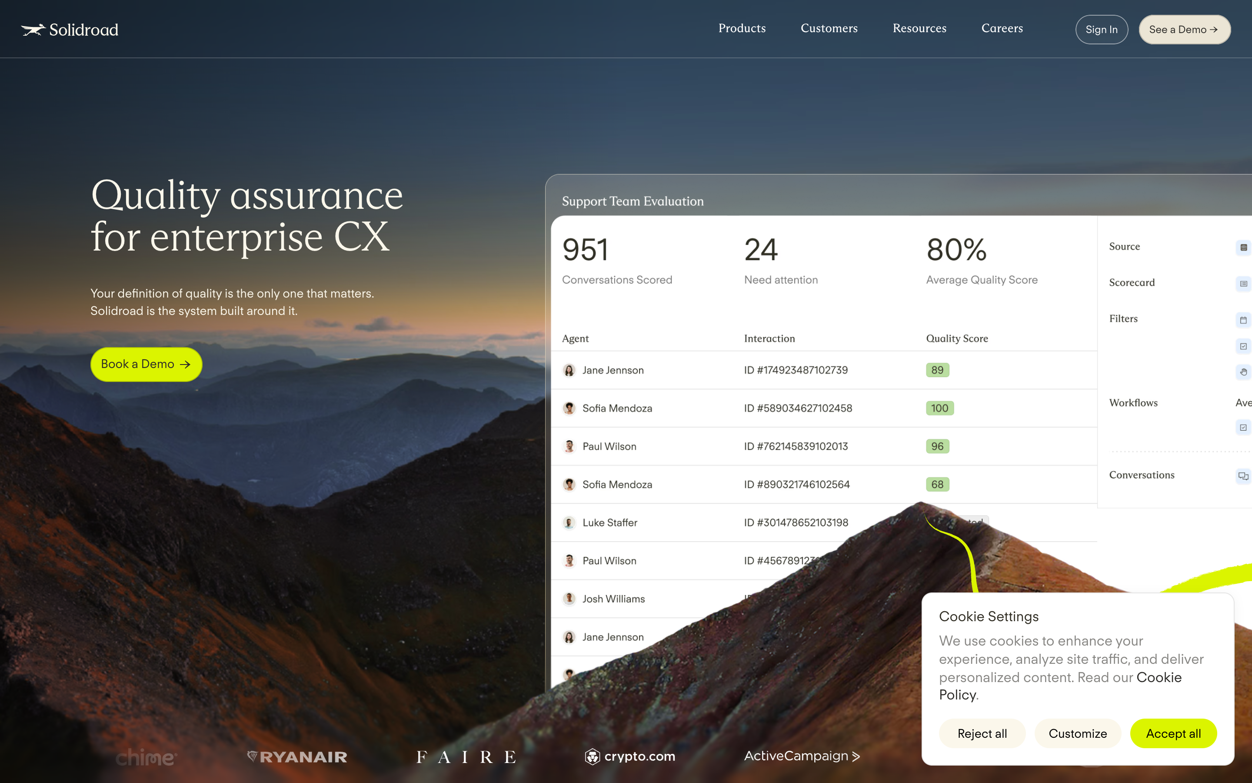The width and height of the screenshot is (1252, 783).
Task: Click the Conversations label in side panel
Action: pos(1141,475)
